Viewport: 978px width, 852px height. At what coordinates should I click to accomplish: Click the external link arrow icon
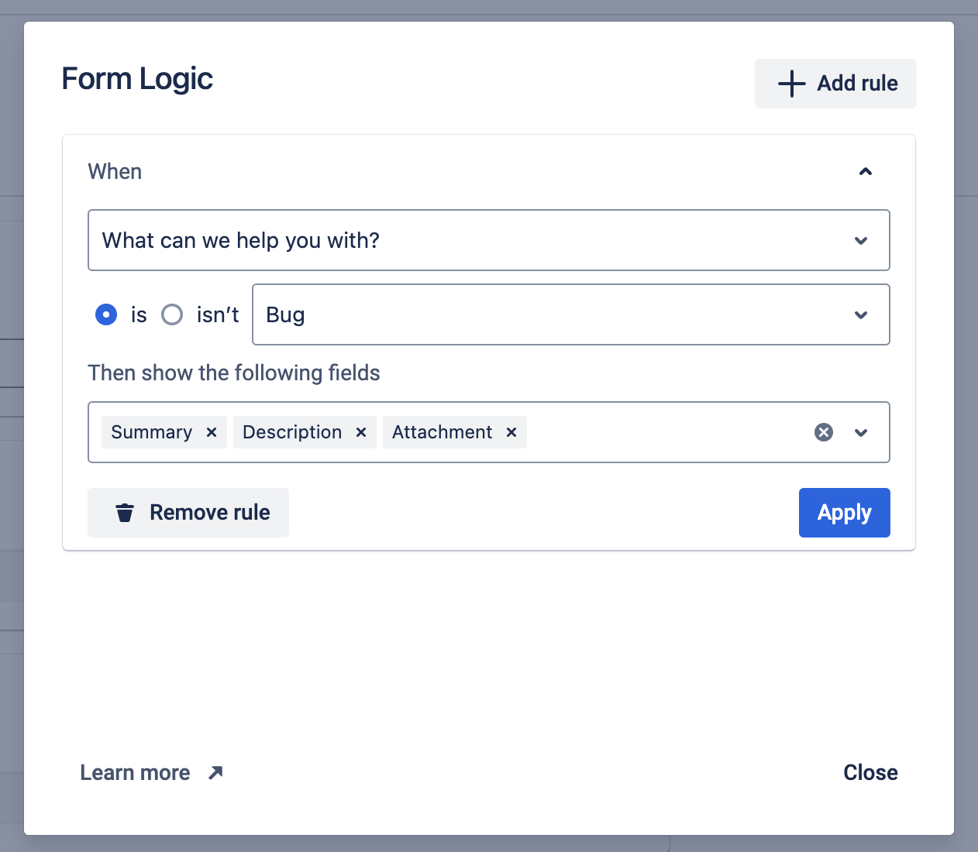tap(215, 772)
